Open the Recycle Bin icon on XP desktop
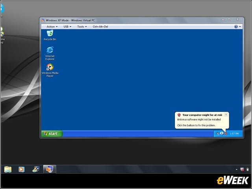 click(x=50, y=35)
